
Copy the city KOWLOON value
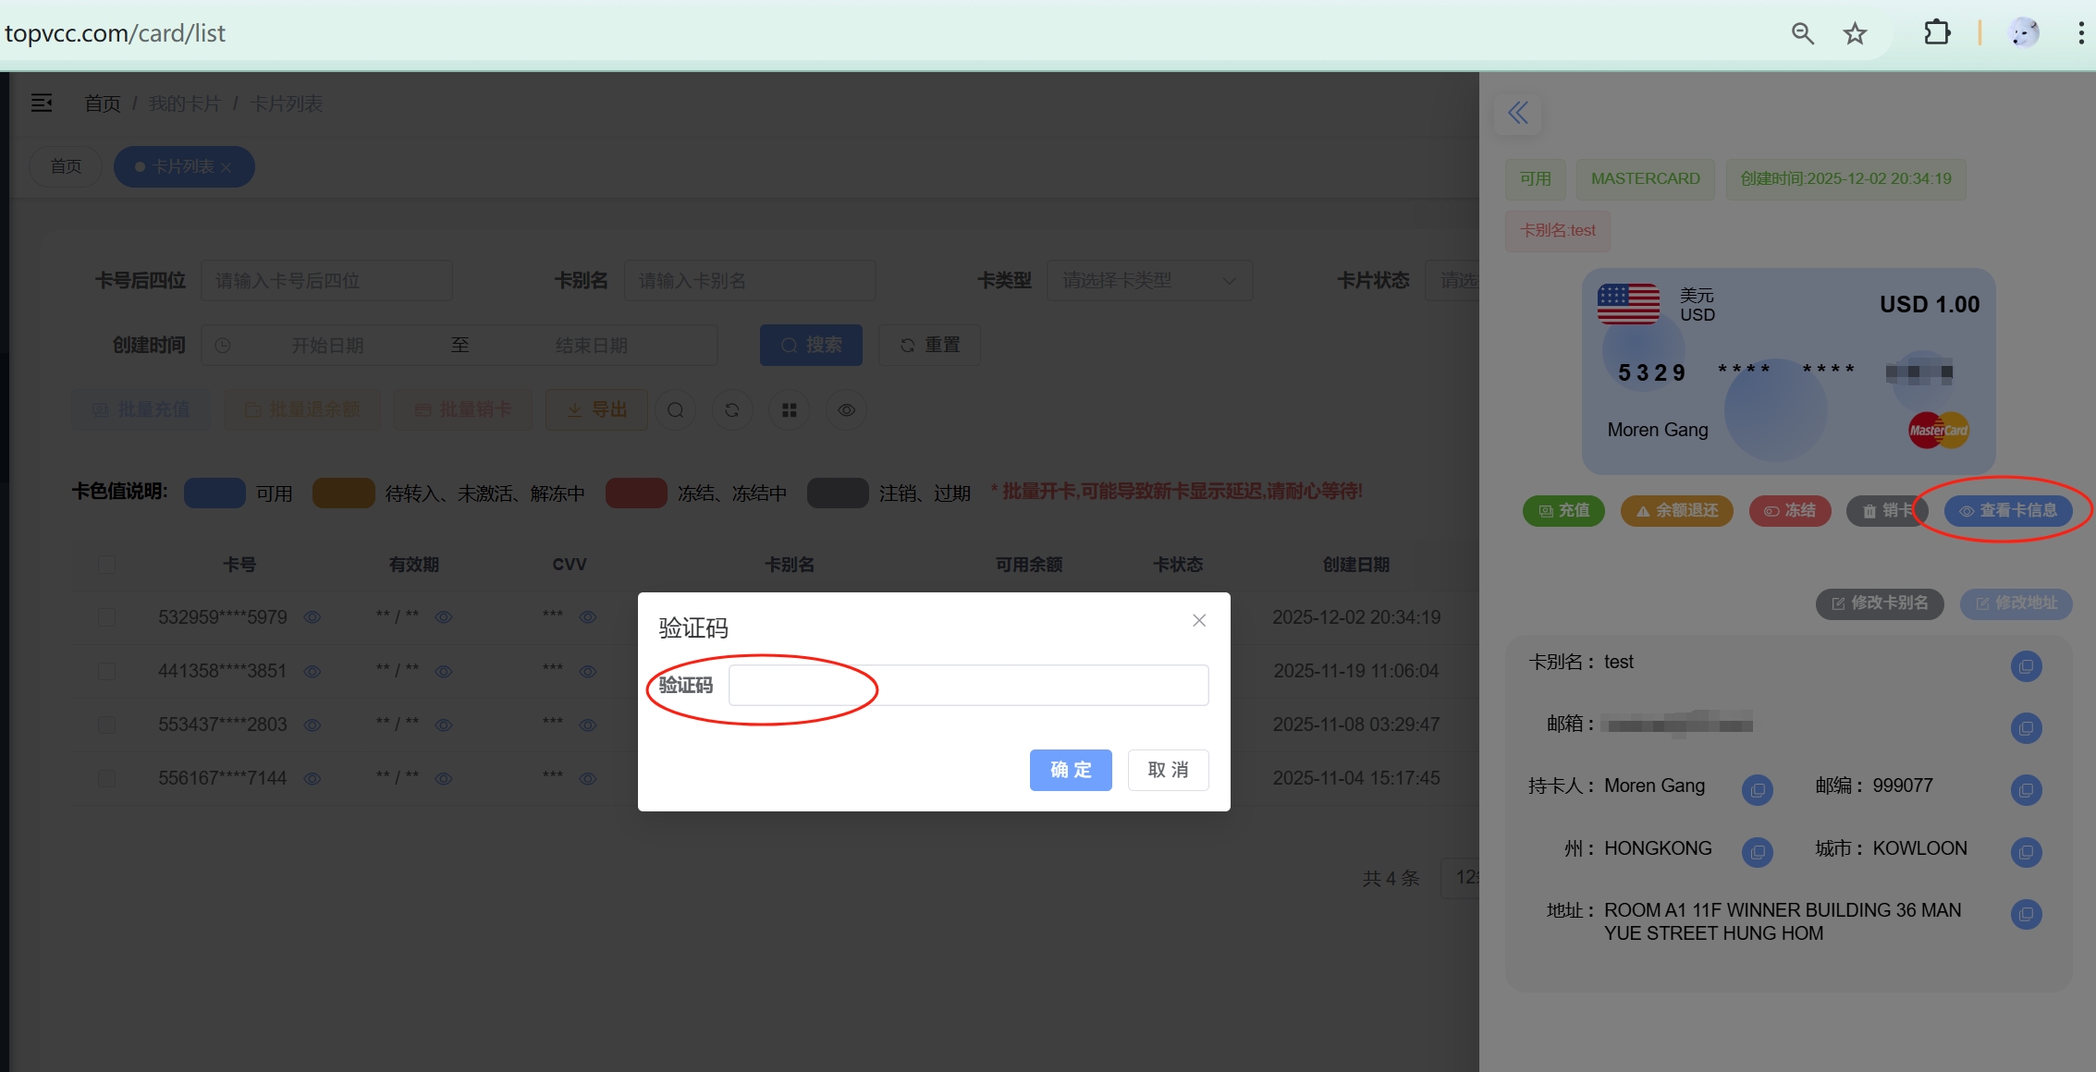[2026, 852]
